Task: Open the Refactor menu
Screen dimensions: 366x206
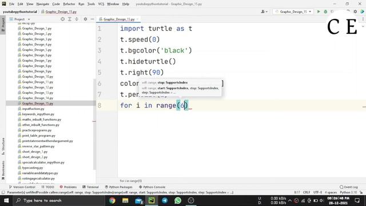Action: click(x=69, y=4)
